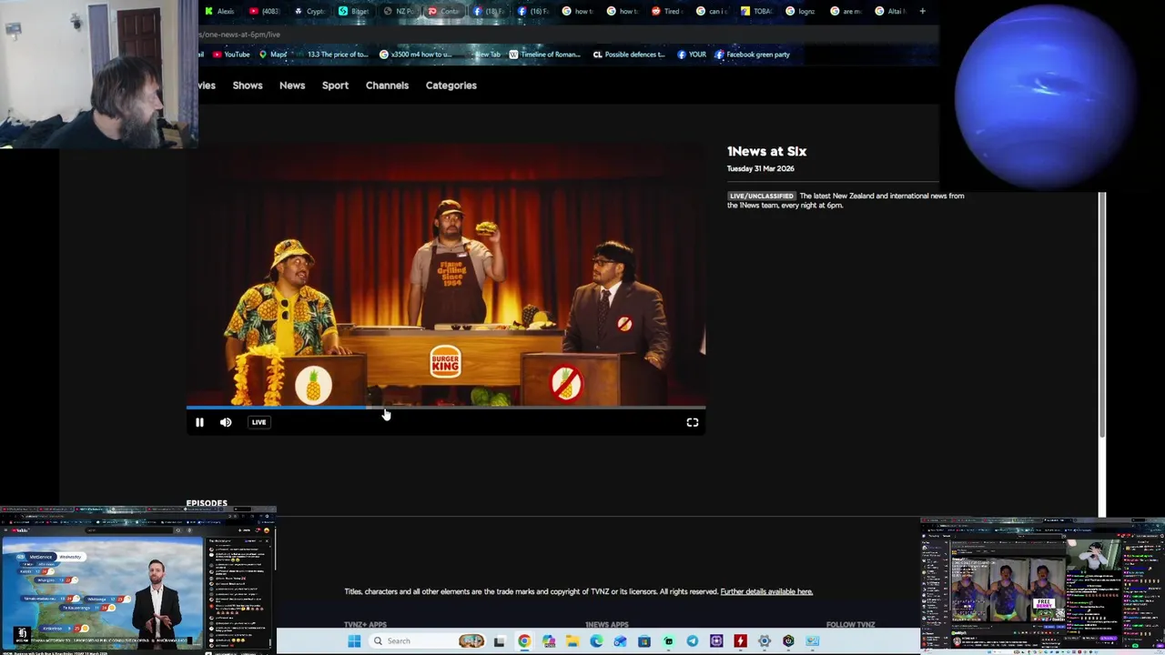
Task: Switch to the Bitget browser tab
Action: tap(354, 11)
